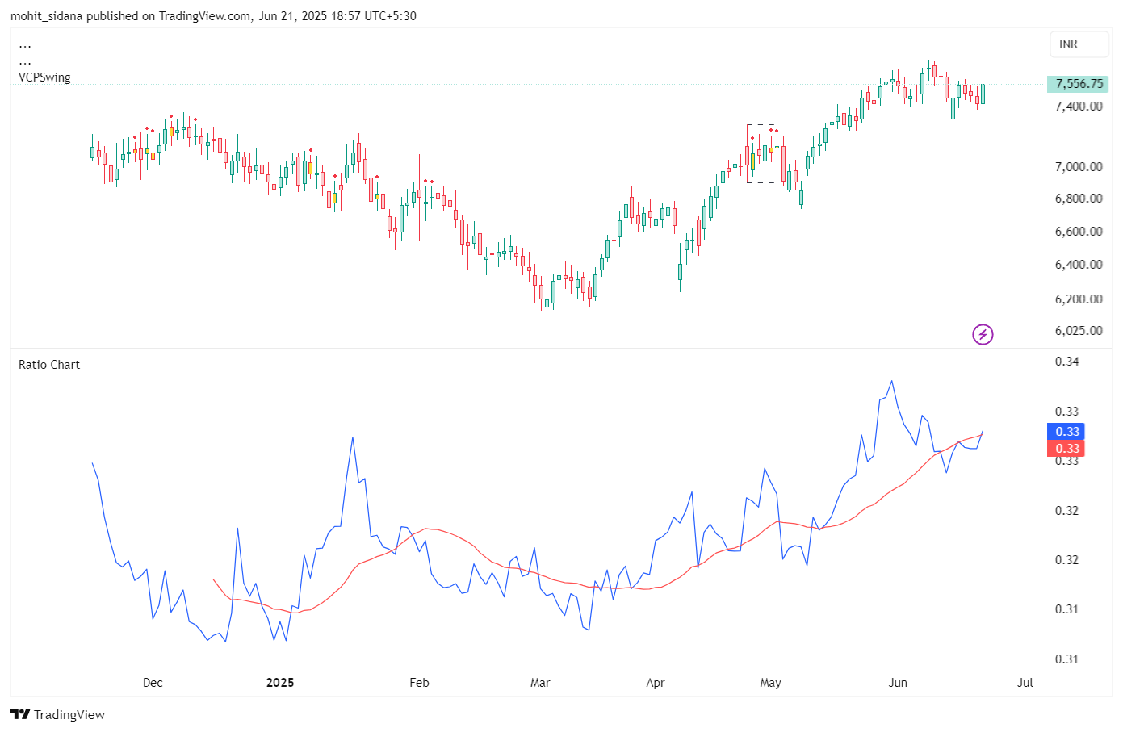
Task: Click the 2025 label on time axis
Action: point(280,683)
